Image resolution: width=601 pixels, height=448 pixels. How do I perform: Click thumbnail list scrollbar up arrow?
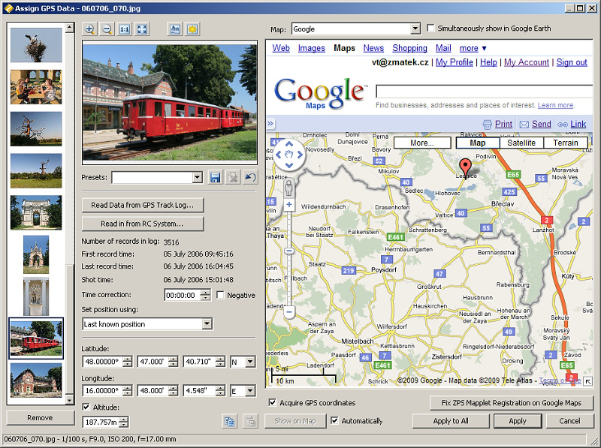tap(69, 27)
